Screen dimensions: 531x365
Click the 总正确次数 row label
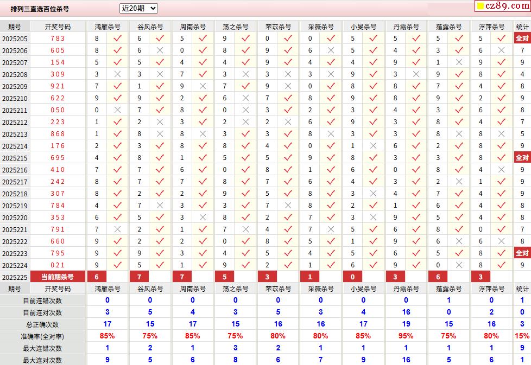[42, 325]
